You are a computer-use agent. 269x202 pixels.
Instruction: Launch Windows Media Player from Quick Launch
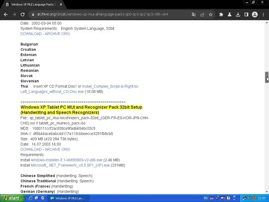click(x=43, y=198)
